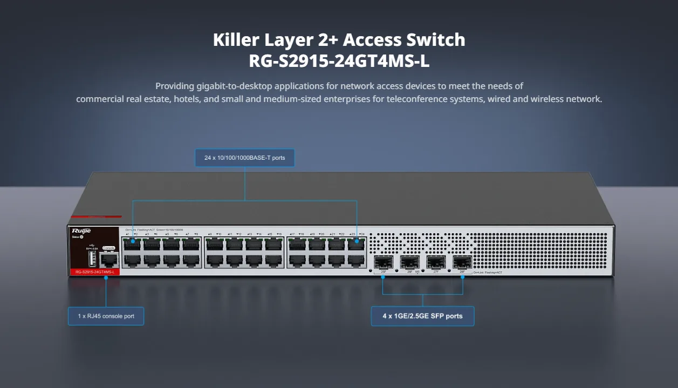This screenshot has height=388, width=678.
Task: Click the red RG-S2915-24GT4MS-L model label
Action: click(94, 272)
